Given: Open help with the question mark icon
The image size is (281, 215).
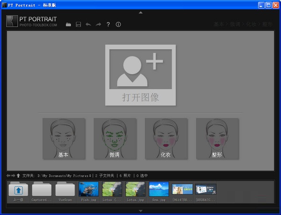Looking at the screenshot, I should tap(108, 24).
